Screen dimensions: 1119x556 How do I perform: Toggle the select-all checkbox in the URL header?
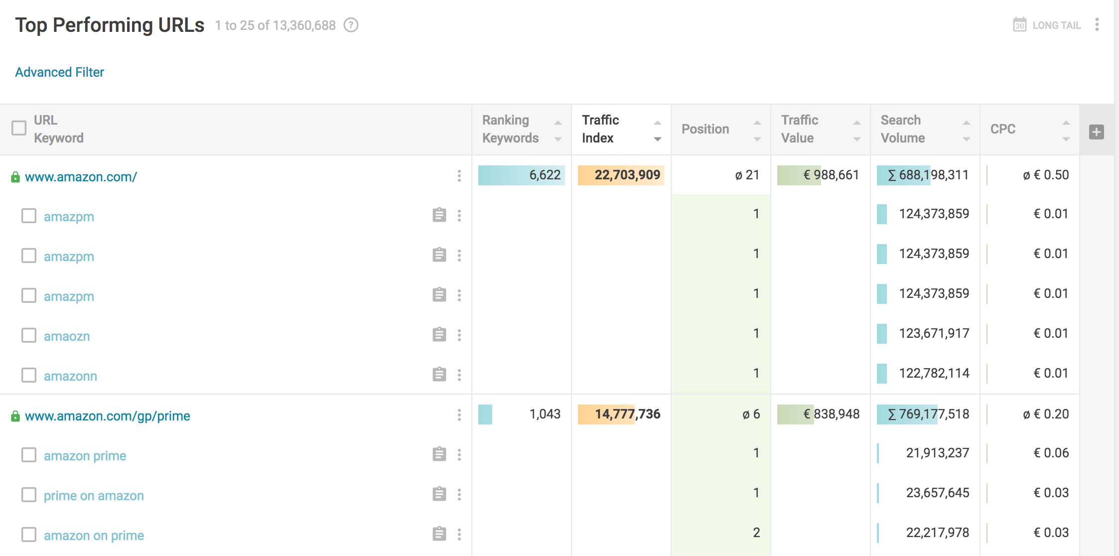(19, 128)
